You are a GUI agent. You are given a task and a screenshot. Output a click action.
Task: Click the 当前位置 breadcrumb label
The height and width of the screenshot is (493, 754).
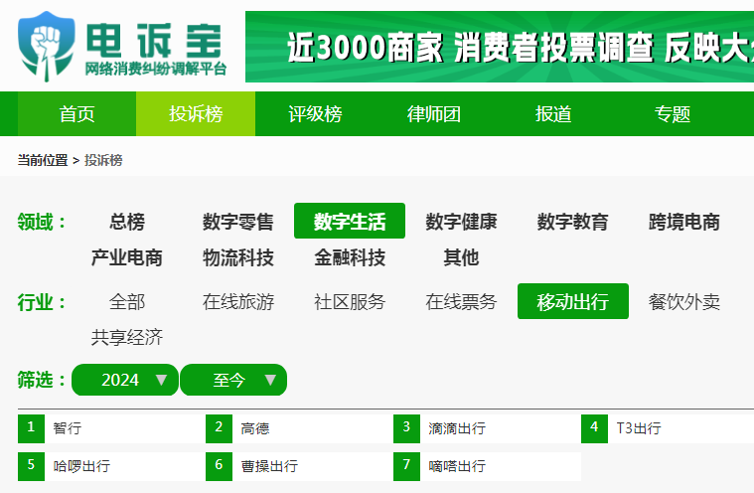(43, 160)
